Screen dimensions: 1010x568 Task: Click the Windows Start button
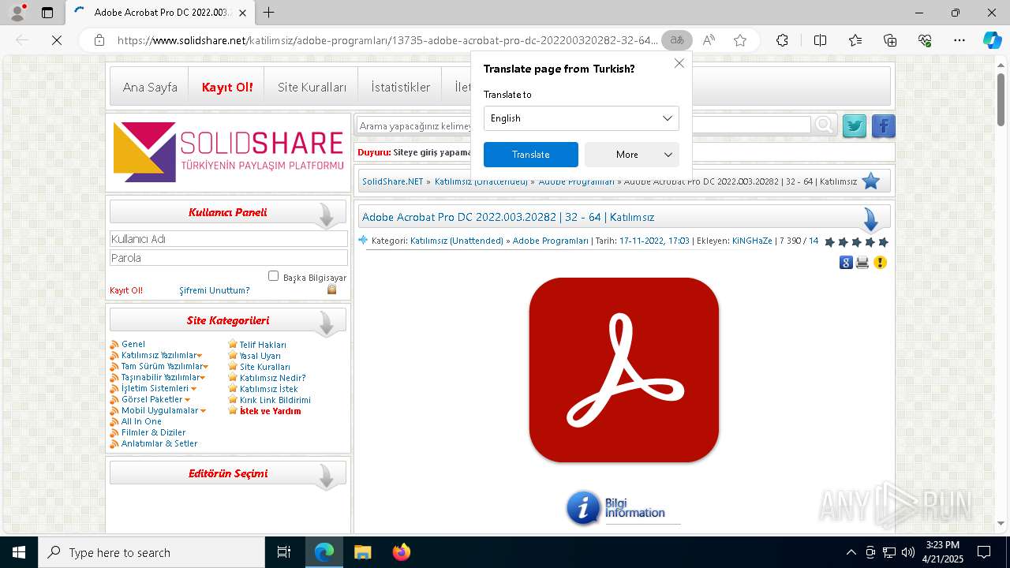pos(19,552)
